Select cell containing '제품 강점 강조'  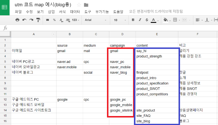[198, 56]
